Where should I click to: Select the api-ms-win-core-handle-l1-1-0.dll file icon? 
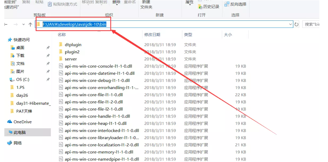click(61, 116)
